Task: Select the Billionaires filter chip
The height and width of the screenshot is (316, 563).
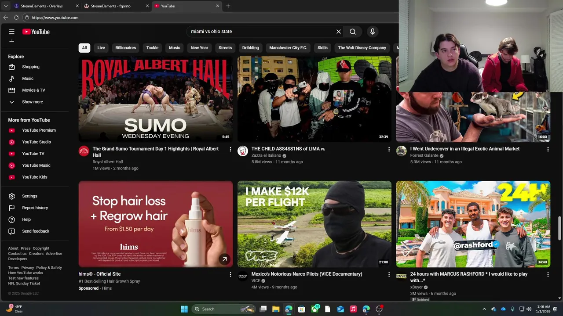Action: [x=126, y=48]
